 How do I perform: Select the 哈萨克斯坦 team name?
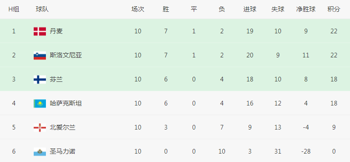66,103
